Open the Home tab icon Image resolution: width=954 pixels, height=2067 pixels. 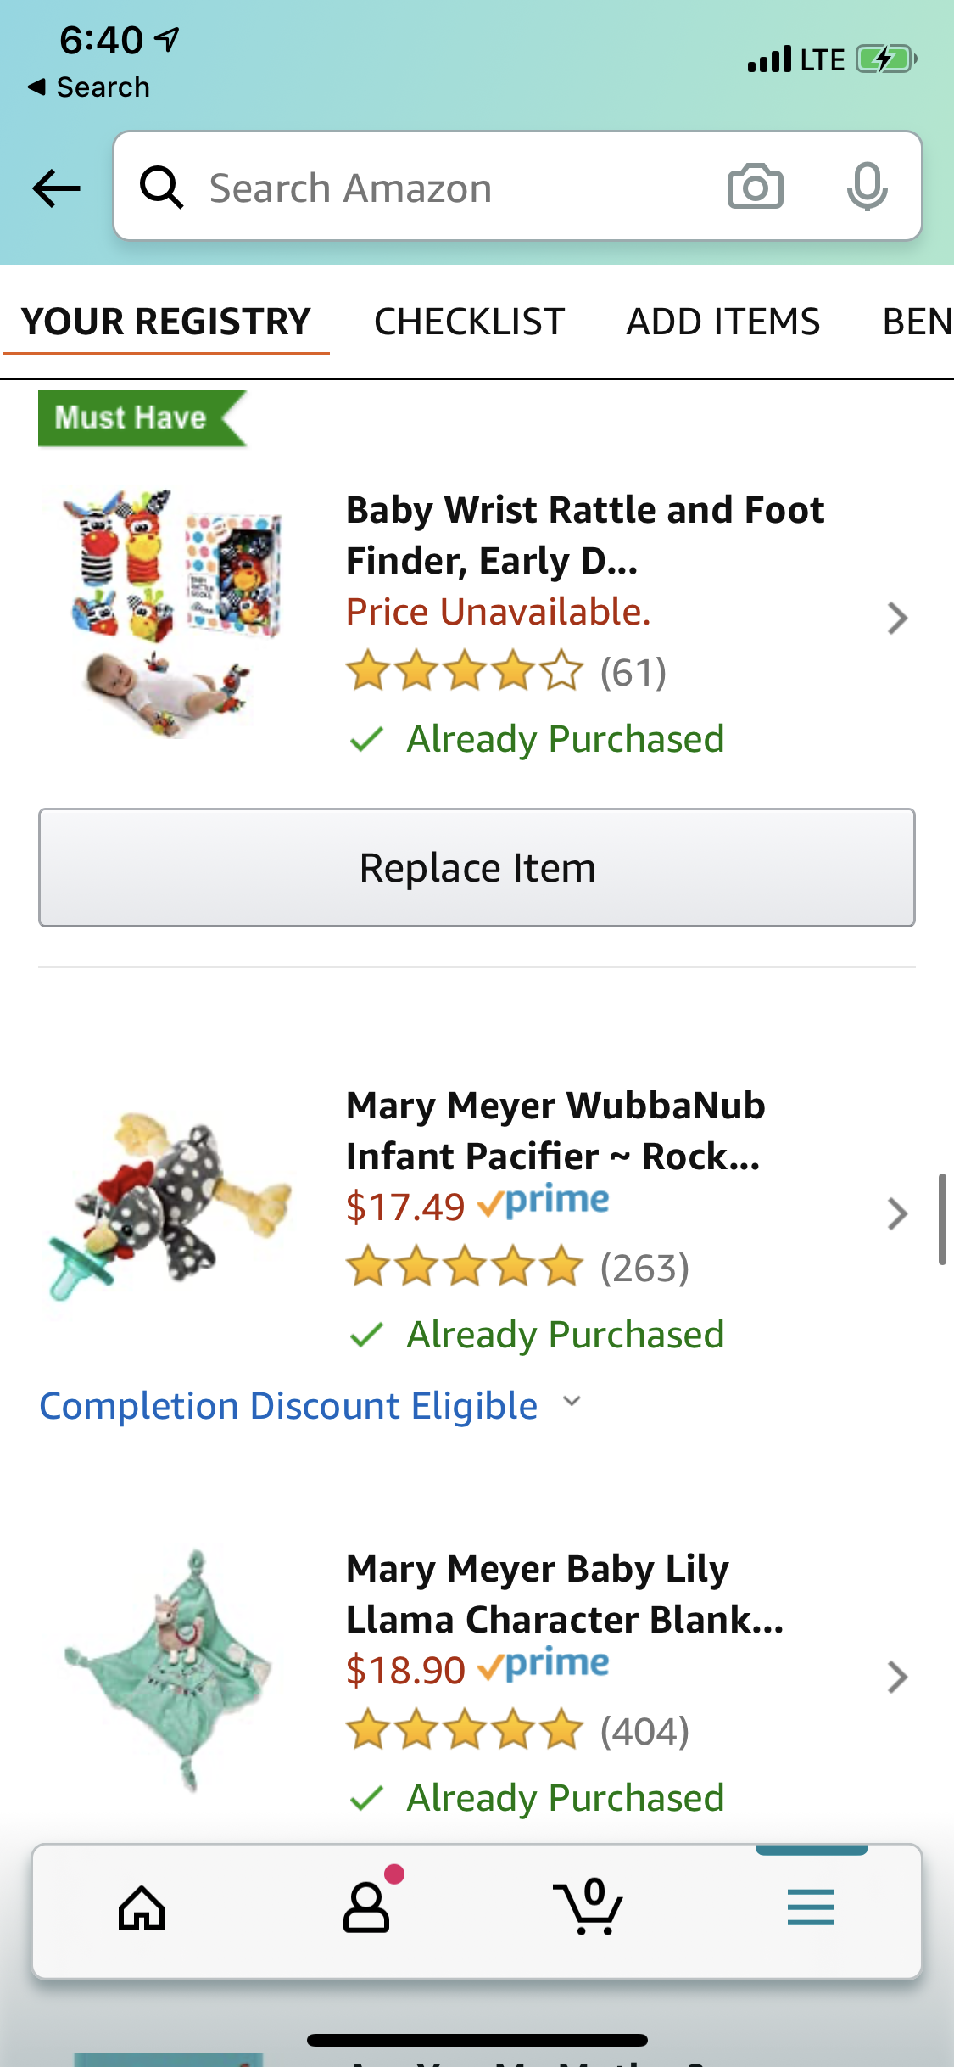click(142, 1909)
